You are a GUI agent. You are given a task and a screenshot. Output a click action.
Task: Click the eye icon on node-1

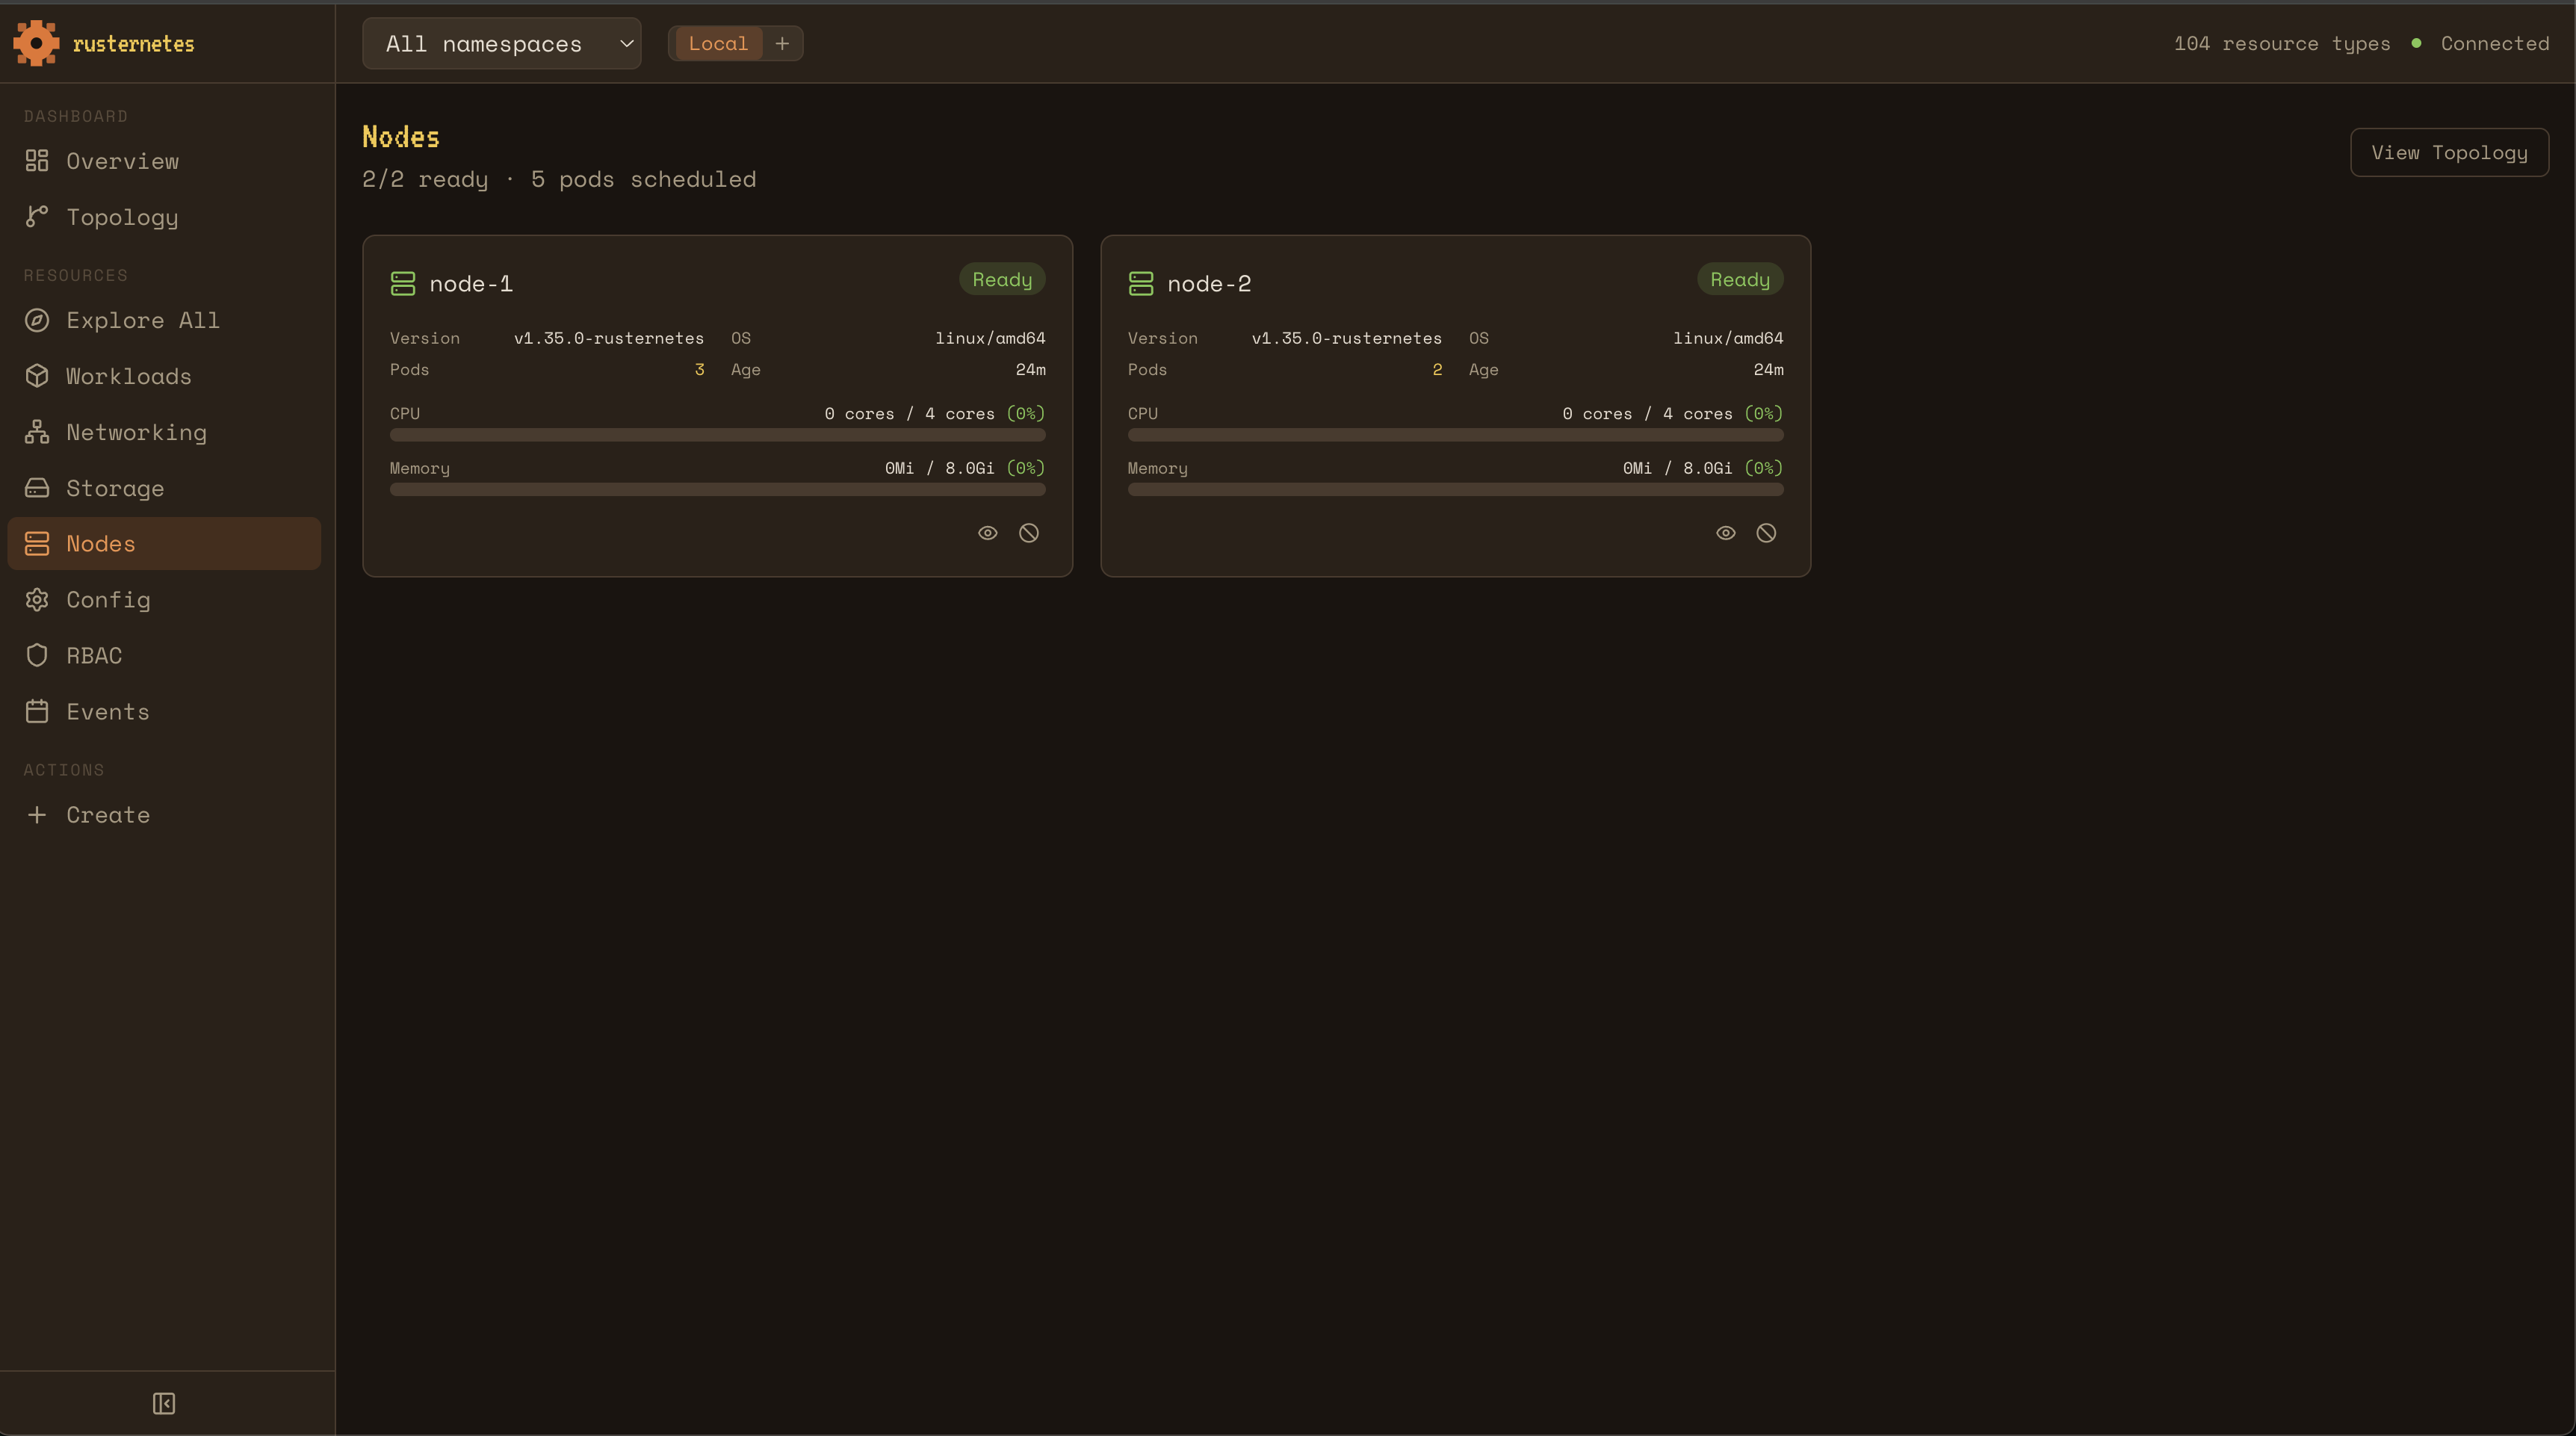point(987,533)
